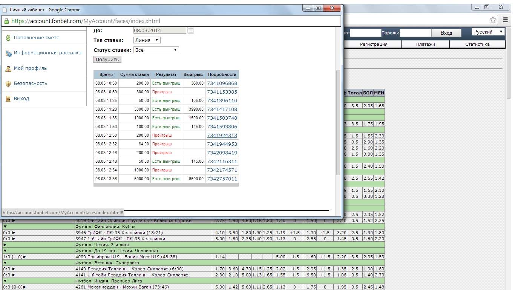The height and width of the screenshot is (290, 515).
Task: Click Выход to log out
Action: 21,99
